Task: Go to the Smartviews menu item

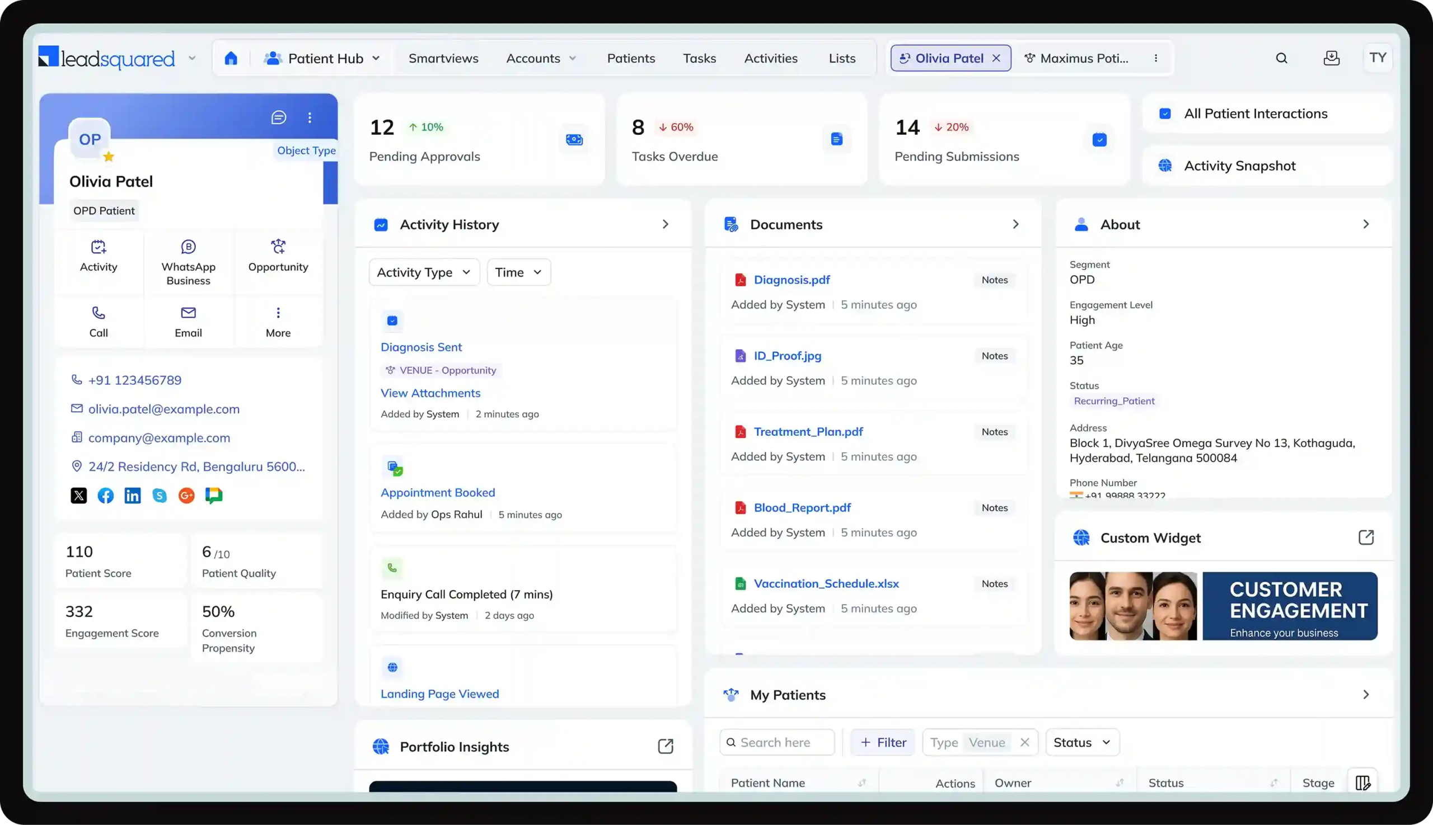Action: click(x=443, y=58)
